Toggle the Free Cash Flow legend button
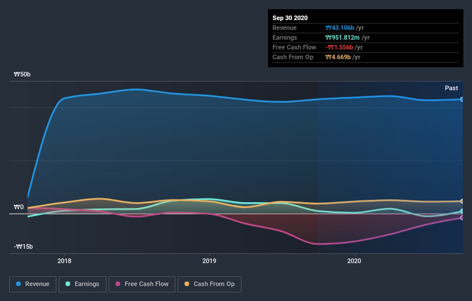 click(142, 284)
